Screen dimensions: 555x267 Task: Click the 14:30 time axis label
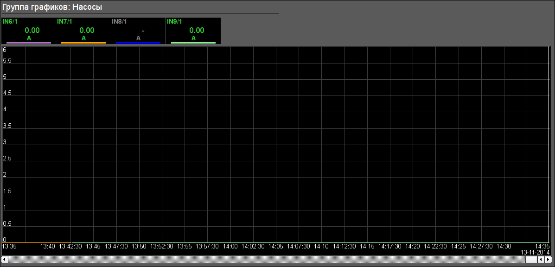click(504, 246)
